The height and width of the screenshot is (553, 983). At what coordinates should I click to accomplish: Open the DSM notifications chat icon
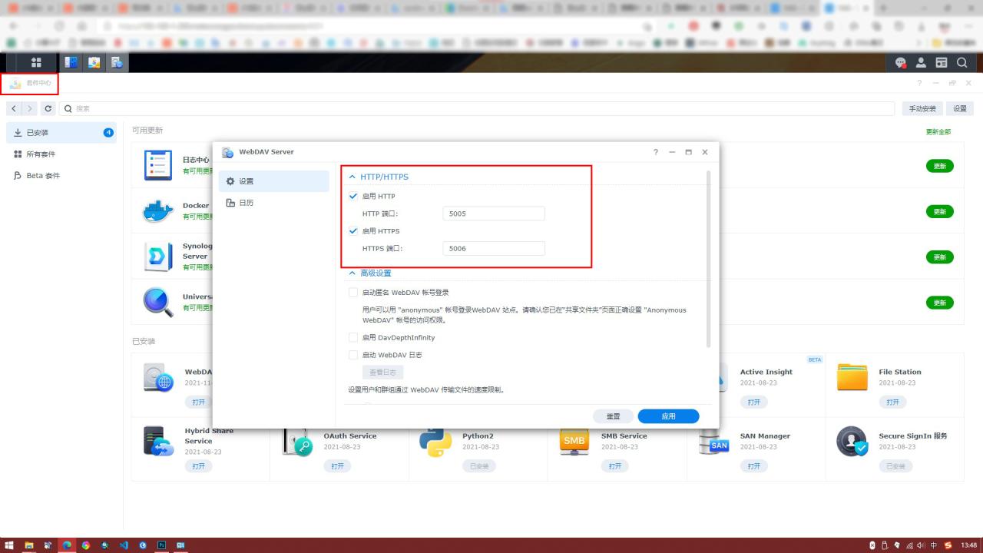click(901, 63)
